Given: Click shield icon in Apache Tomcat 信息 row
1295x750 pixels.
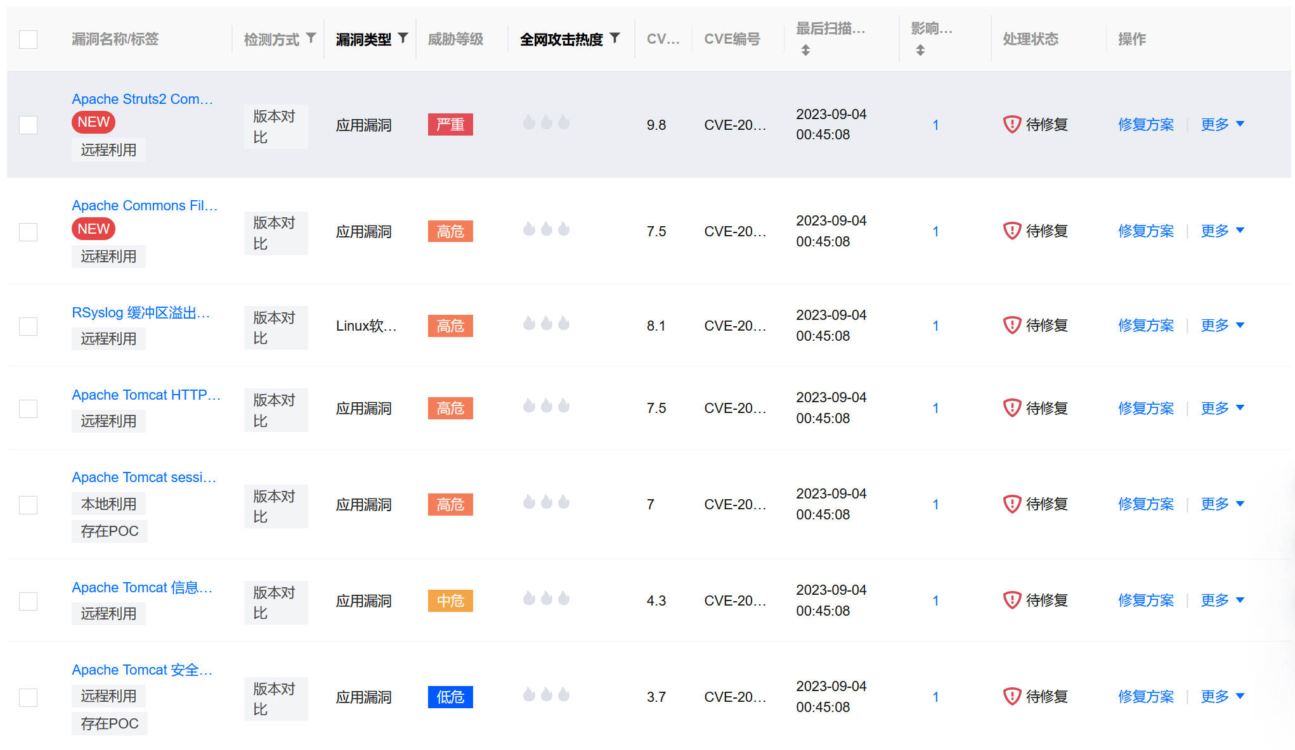Looking at the screenshot, I should point(1012,600).
